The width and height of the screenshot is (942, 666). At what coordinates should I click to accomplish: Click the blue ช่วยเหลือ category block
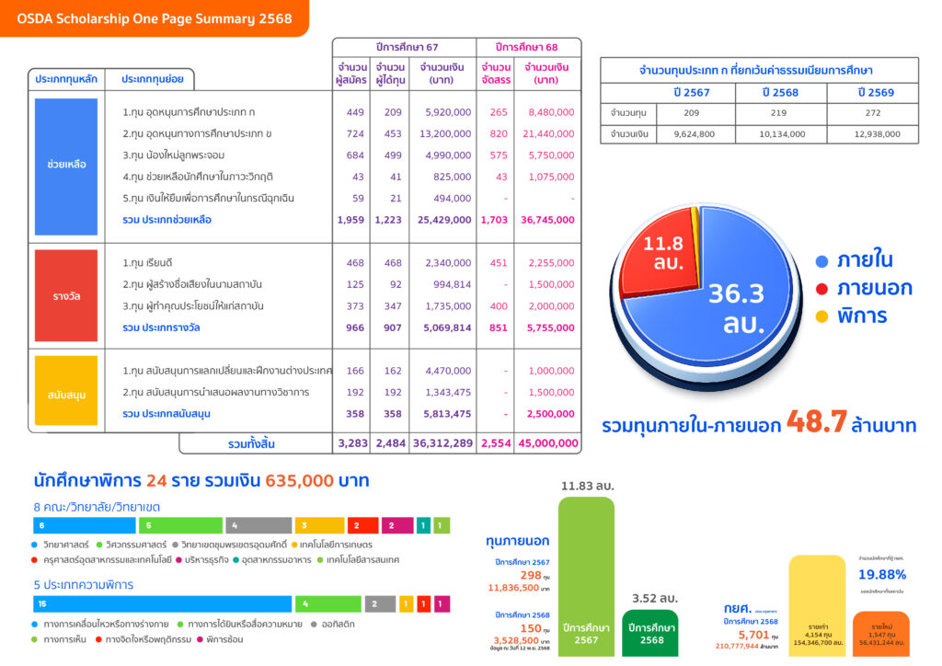coord(66,164)
